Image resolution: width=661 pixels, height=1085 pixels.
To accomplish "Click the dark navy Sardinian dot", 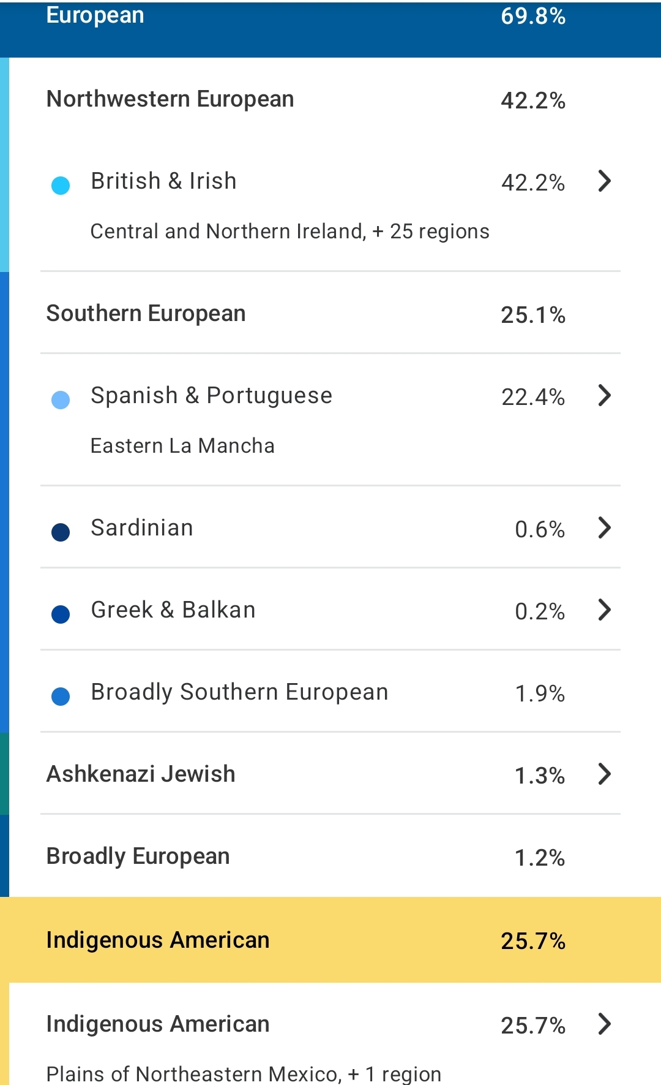I will (61, 532).
